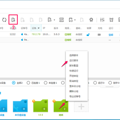The height and width of the screenshot is (120, 120).
Task: Click the code editor toolbar icon
Action: 61,20
